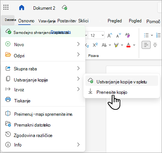Image resolution: width=162 pixels, height=153 pixels.
Task: Increase font size with the A^ icon
Action: pos(110,35)
